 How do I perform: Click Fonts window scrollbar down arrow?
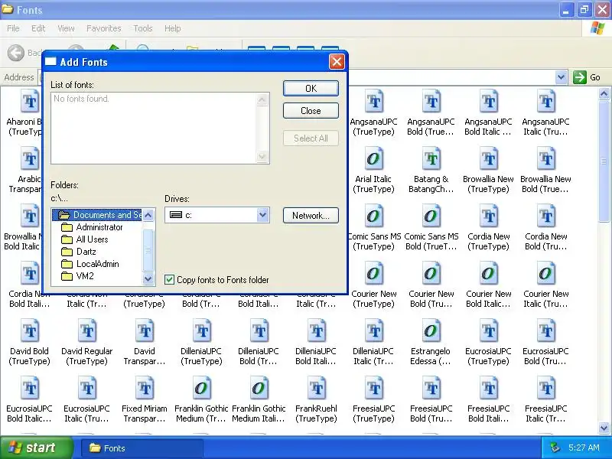604,428
